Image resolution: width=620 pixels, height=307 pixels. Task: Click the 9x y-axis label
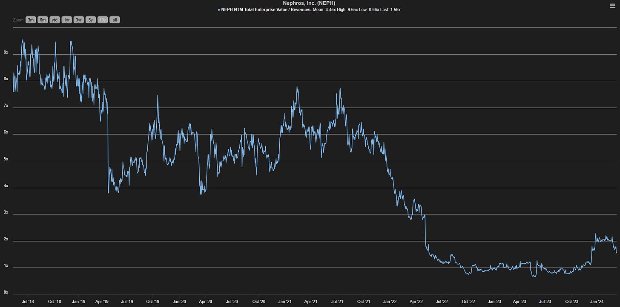[6, 52]
